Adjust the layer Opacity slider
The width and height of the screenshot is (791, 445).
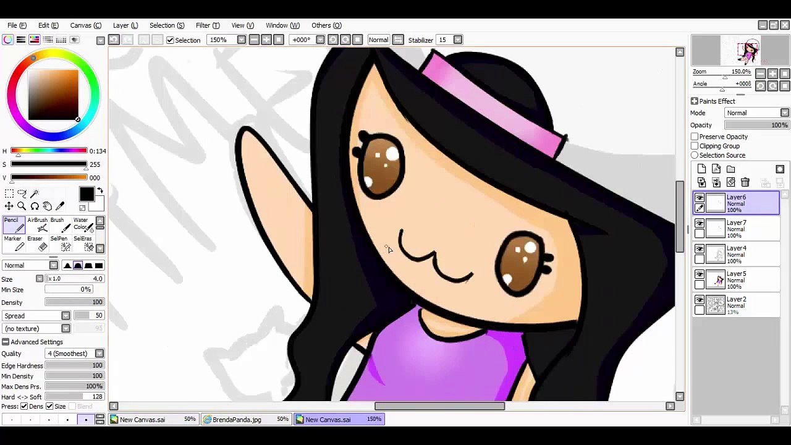757,125
